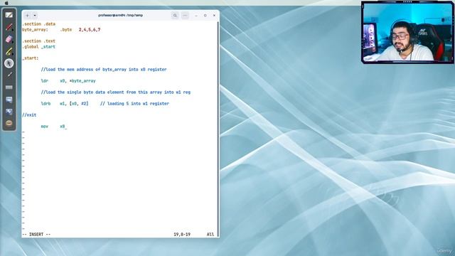Click the 'ldr x0, =byte_array' instruction
455x256 pixels.
(68, 80)
